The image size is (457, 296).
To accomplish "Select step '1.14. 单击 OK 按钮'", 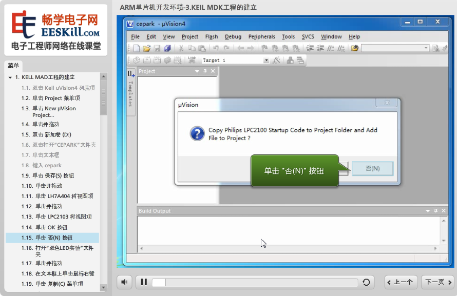I will pyautogui.click(x=52, y=227).
